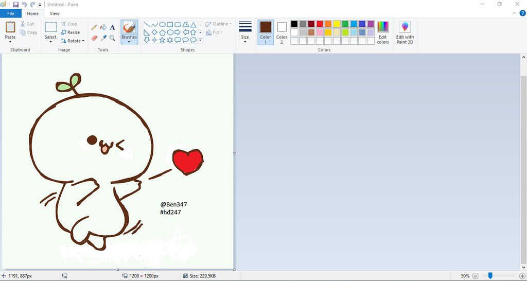
Task: Pick the red color swatch
Action: coord(320,24)
